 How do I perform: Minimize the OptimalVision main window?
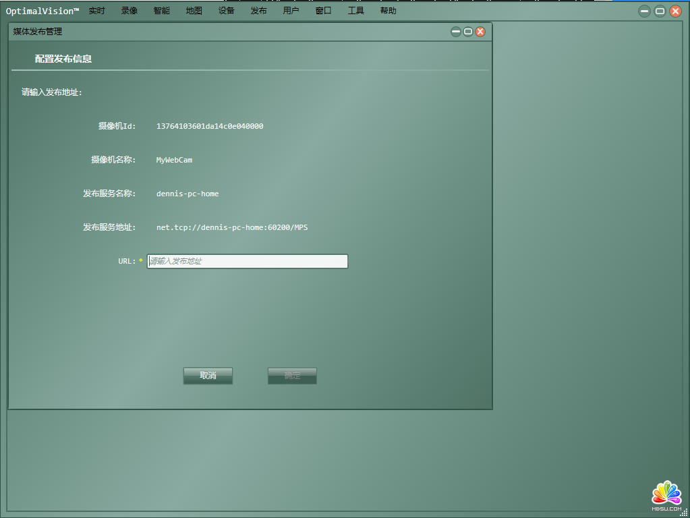click(x=645, y=11)
